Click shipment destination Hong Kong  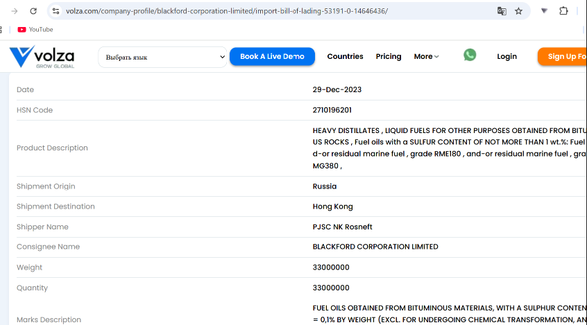(x=333, y=207)
